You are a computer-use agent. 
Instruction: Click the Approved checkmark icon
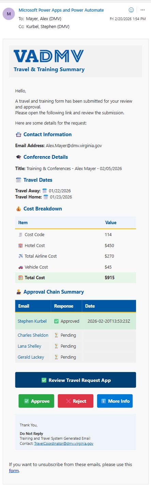57,321
